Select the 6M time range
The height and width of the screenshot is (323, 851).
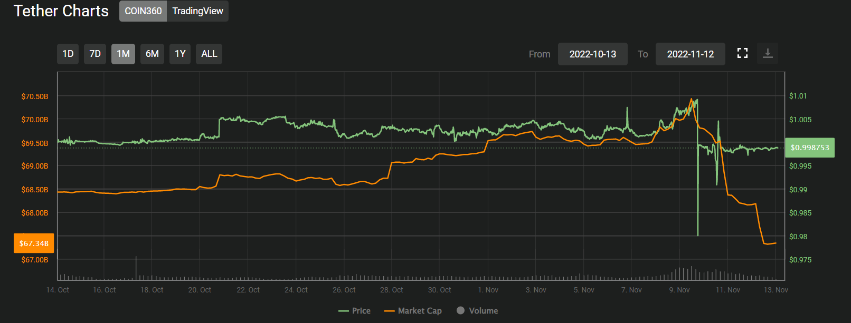[152, 54]
